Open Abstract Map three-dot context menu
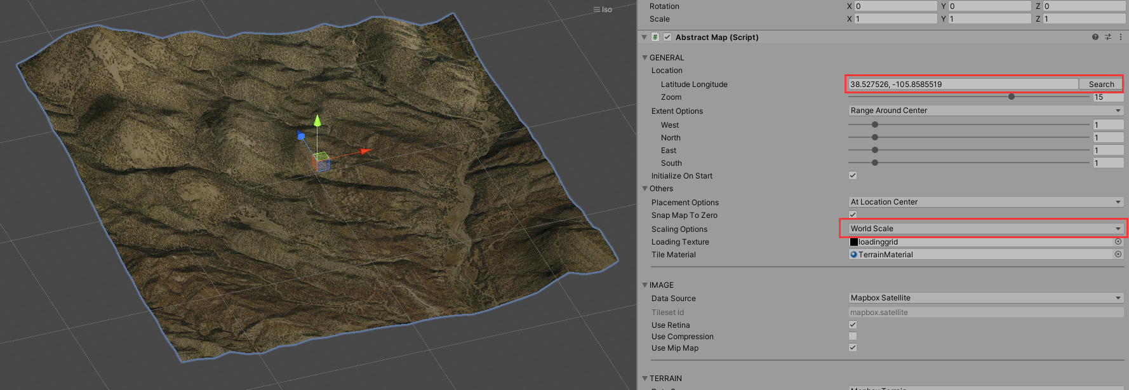 point(1120,37)
